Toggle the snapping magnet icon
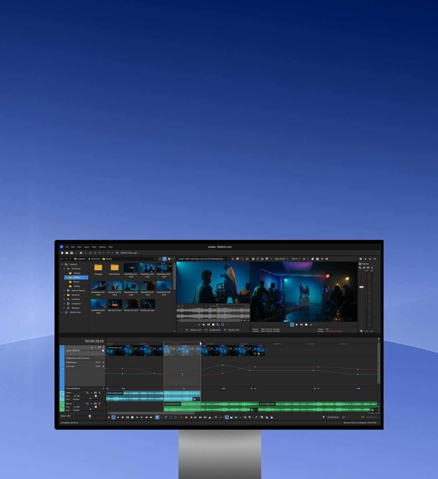The width and height of the screenshot is (438, 479). 227,417
